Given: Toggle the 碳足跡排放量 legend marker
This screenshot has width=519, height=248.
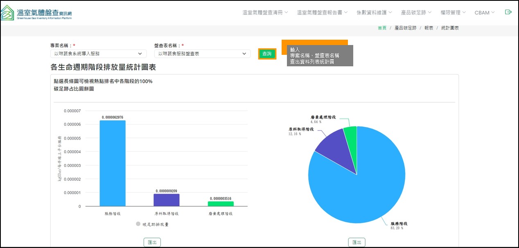Looking at the screenshot, I should click(138, 224).
